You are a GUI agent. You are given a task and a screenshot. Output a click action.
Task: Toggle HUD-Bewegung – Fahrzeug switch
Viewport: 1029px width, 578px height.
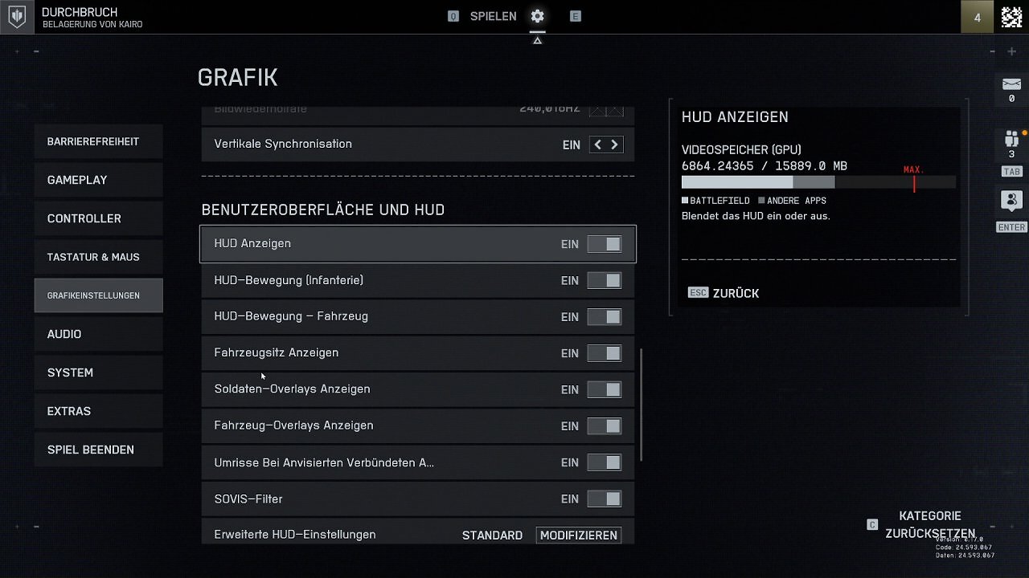click(605, 316)
